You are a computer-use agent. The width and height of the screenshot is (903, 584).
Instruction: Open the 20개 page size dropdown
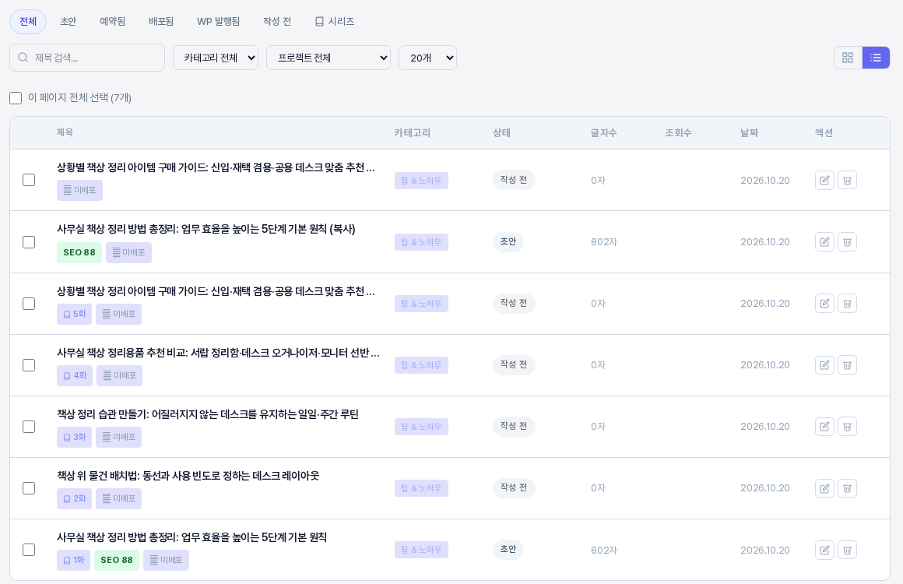coord(427,58)
